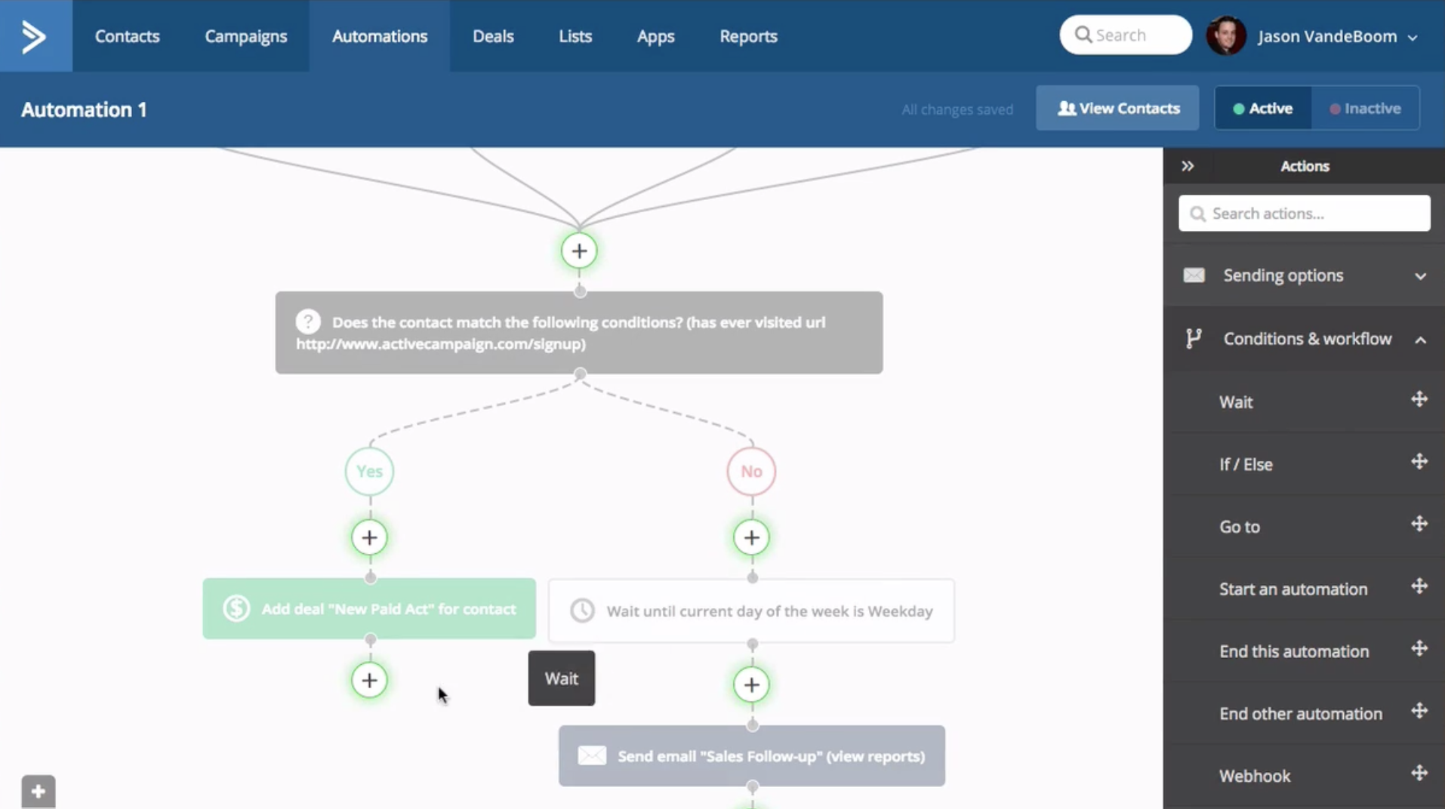This screenshot has width=1445, height=809.
Task: Collapse the Actions panel with double-arrow icon
Action: pos(1187,165)
